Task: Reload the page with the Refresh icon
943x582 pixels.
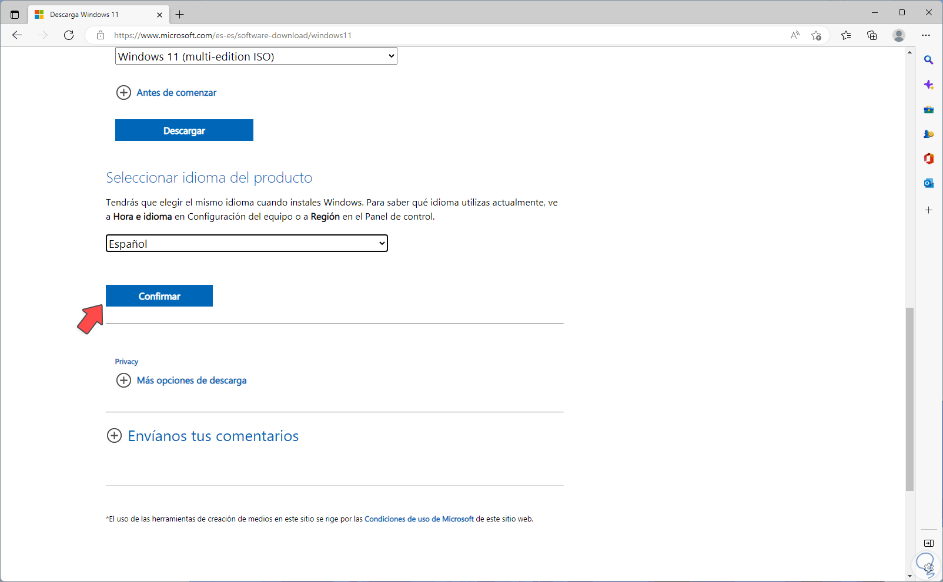Action: click(69, 35)
